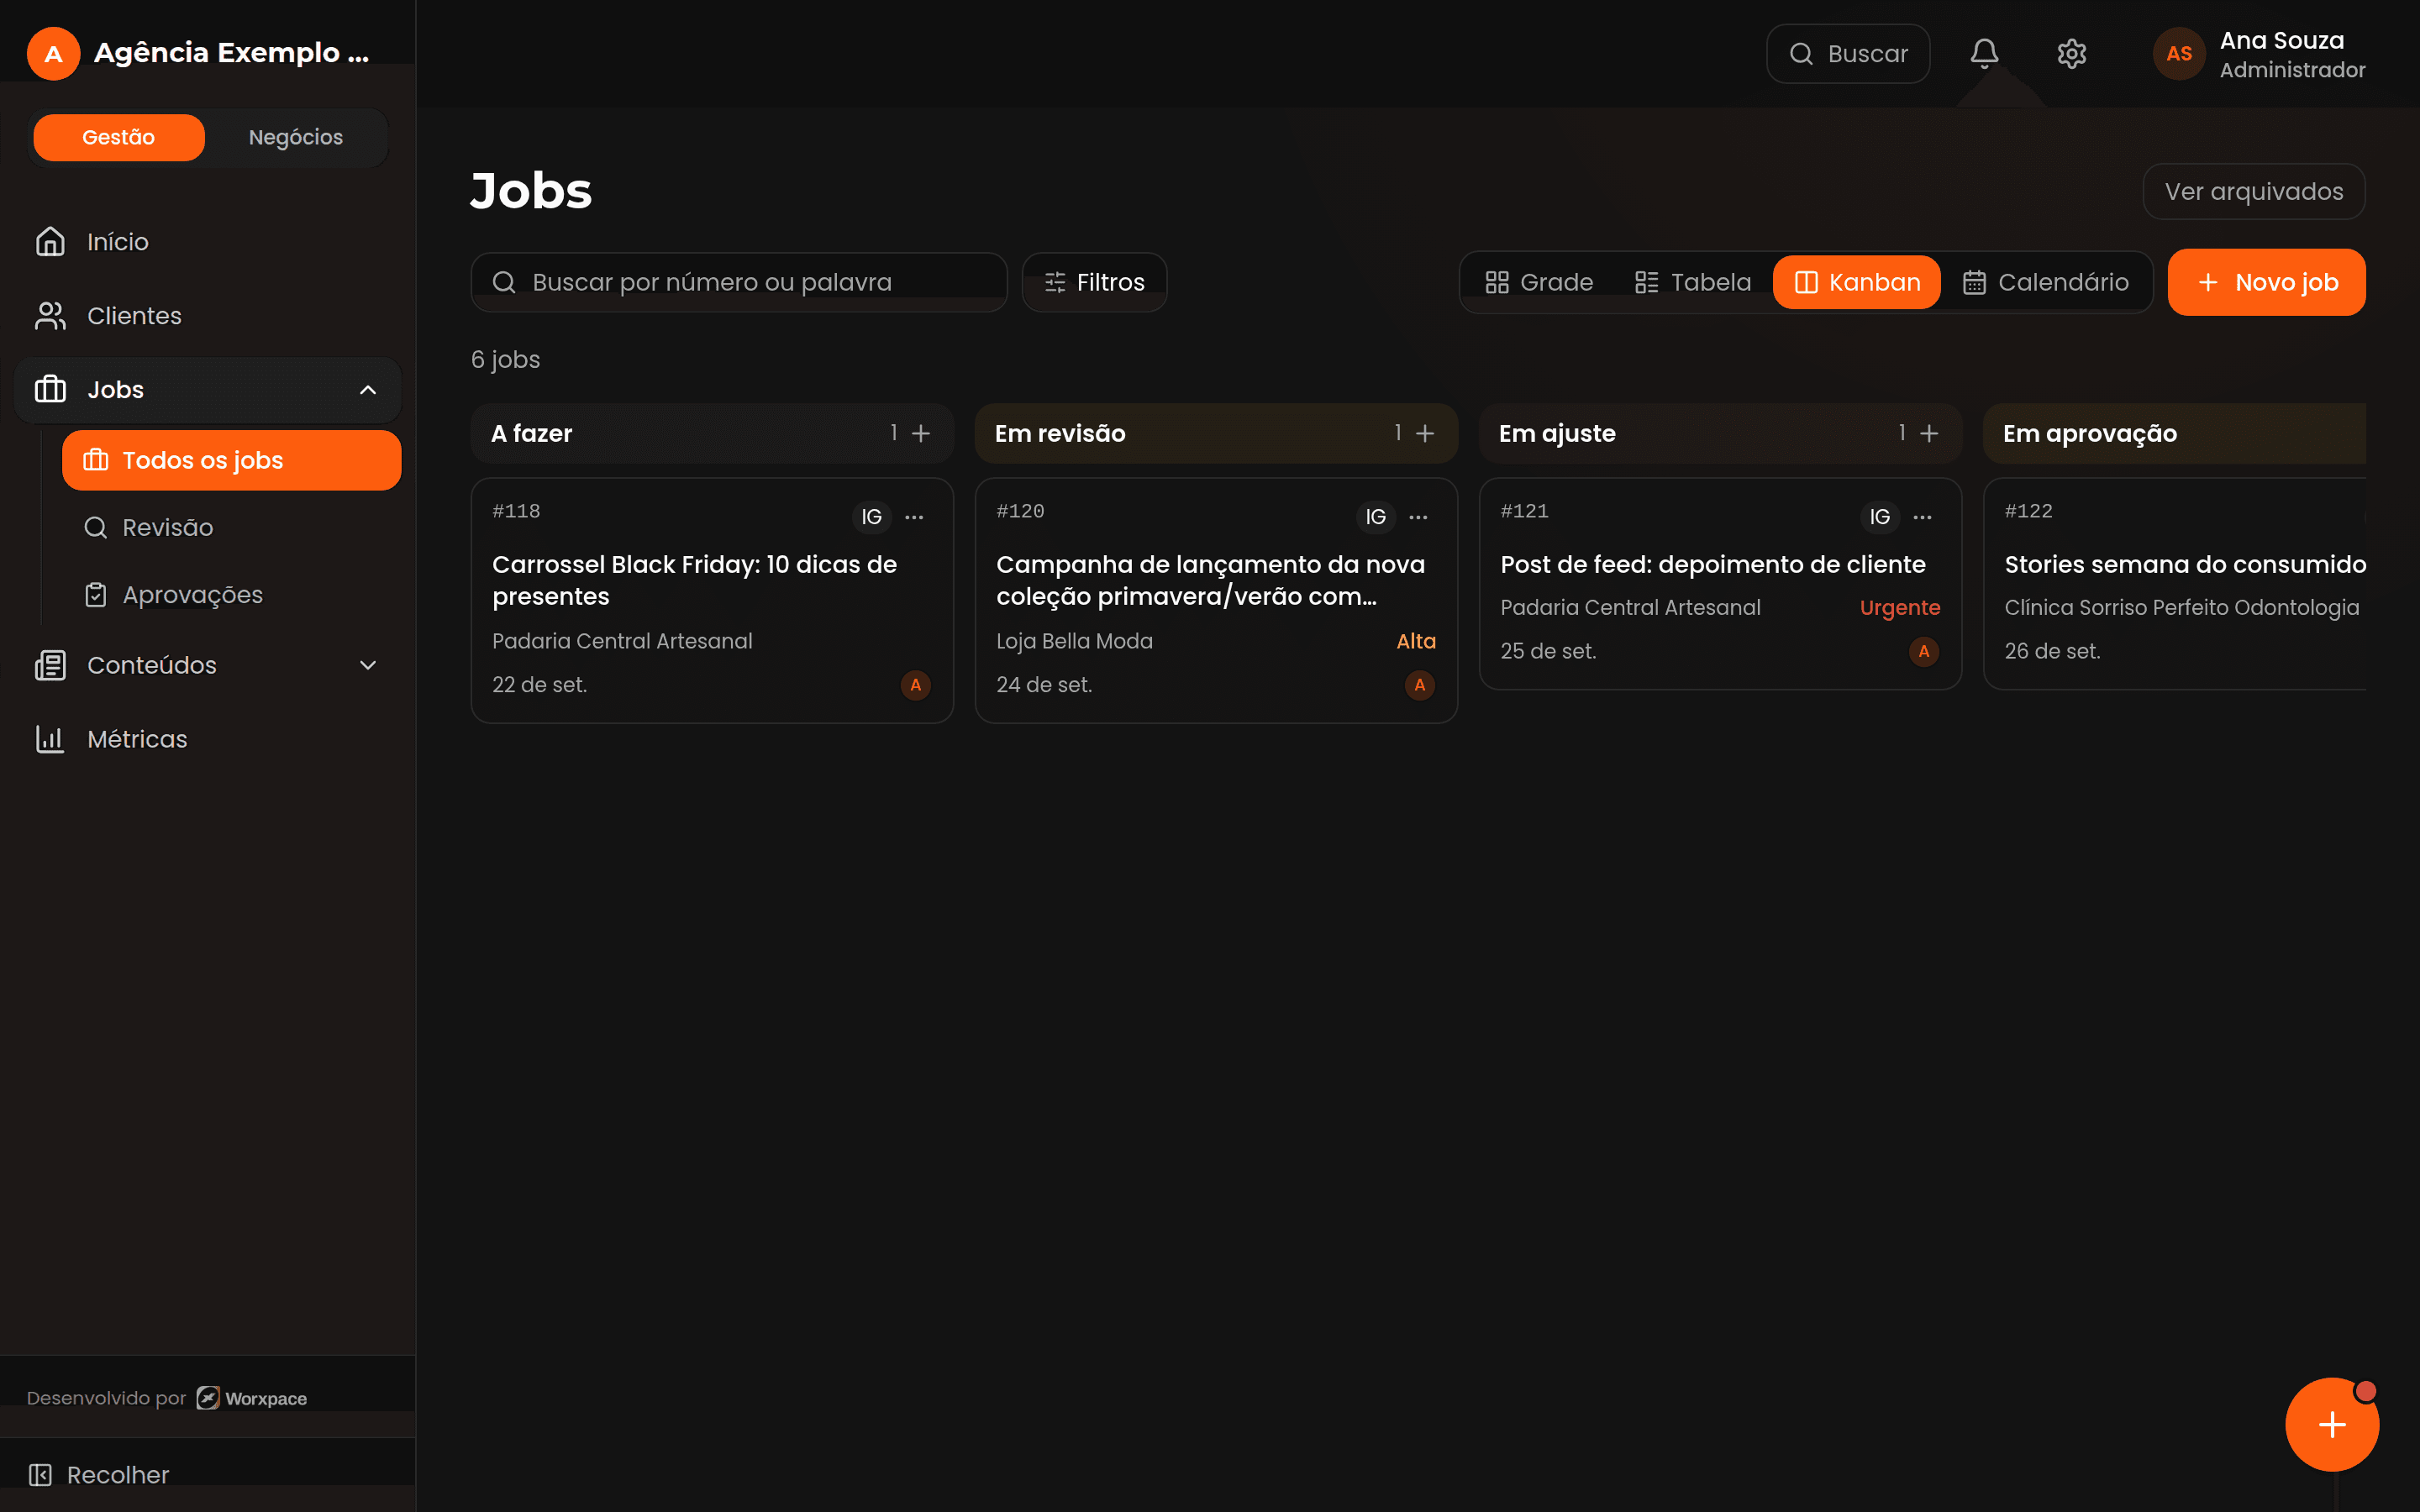
Task: Click assignee avatar on job #121
Action: (x=1923, y=652)
